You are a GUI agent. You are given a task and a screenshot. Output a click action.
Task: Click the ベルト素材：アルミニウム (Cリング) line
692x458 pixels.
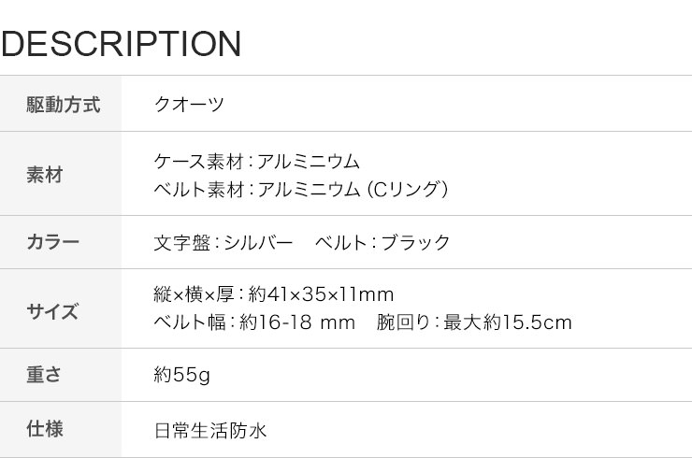pos(301,190)
